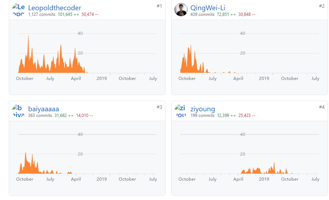Open the QingWei-Li profile link
The image size is (329, 200).
pyautogui.click(x=208, y=8)
